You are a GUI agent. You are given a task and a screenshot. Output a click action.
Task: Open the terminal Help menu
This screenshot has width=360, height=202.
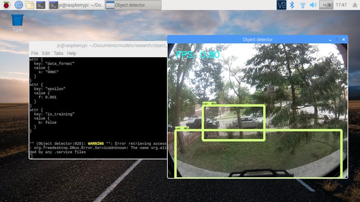[x=72, y=53]
